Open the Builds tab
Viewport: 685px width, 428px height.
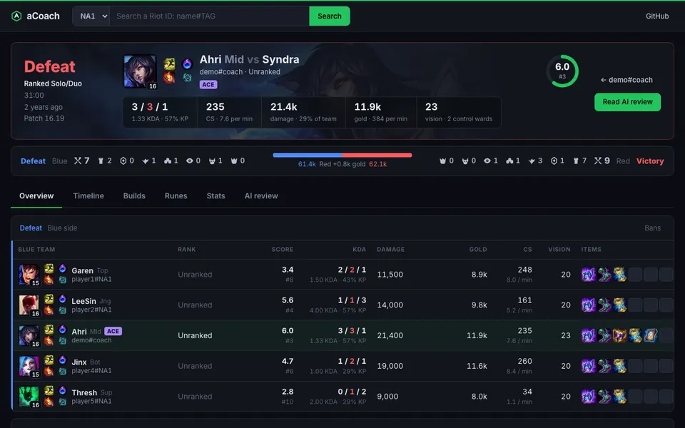(x=134, y=195)
